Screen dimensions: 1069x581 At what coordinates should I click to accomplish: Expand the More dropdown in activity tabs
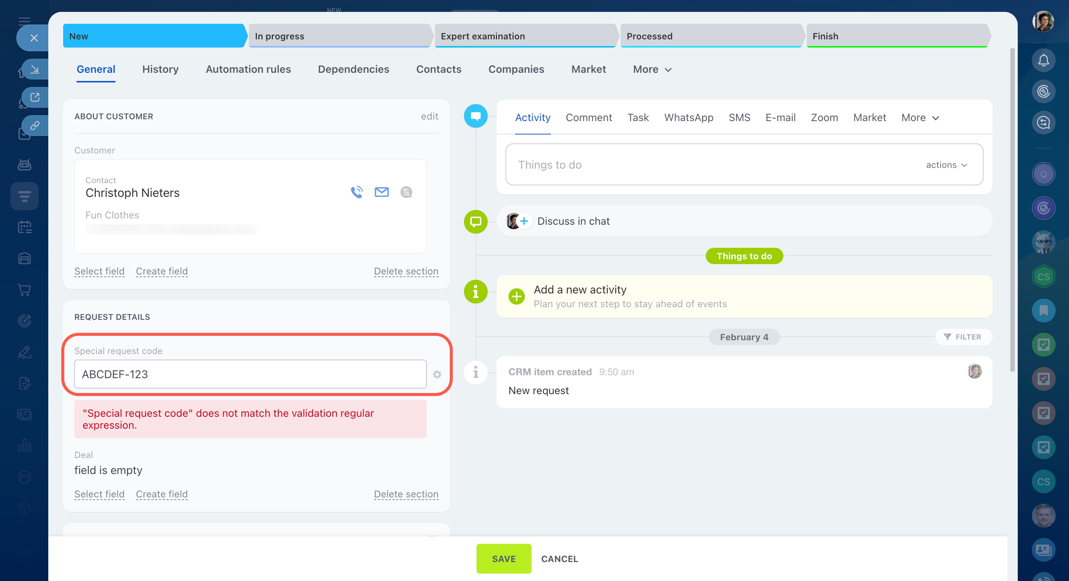coord(920,118)
